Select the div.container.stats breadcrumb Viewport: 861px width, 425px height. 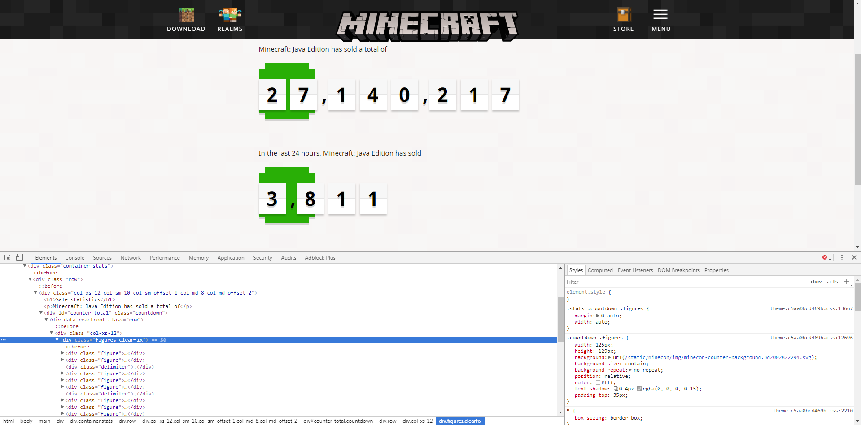[92, 421]
